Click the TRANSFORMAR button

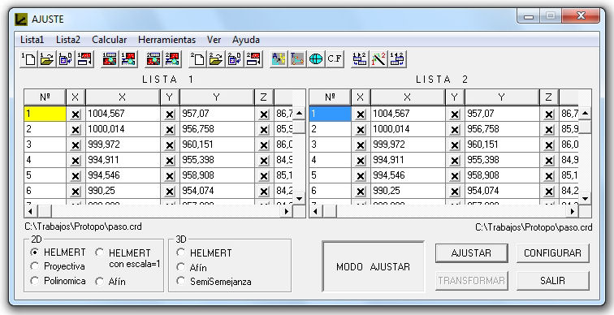(471, 281)
